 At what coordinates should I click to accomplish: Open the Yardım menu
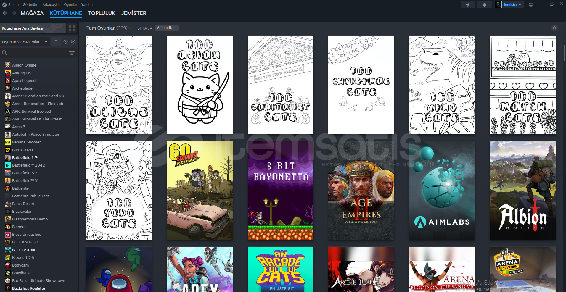pyautogui.click(x=87, y=4)
